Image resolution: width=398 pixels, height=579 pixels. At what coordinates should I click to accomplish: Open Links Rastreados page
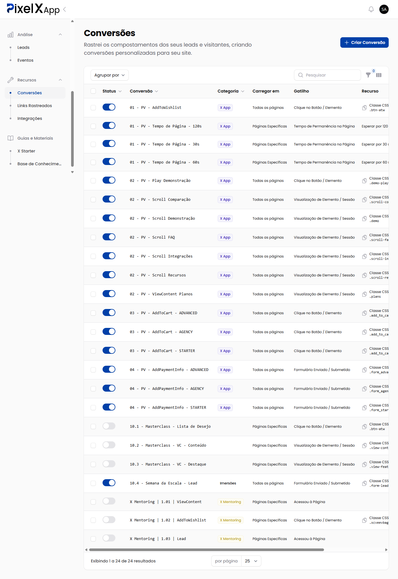pos(35,106)
